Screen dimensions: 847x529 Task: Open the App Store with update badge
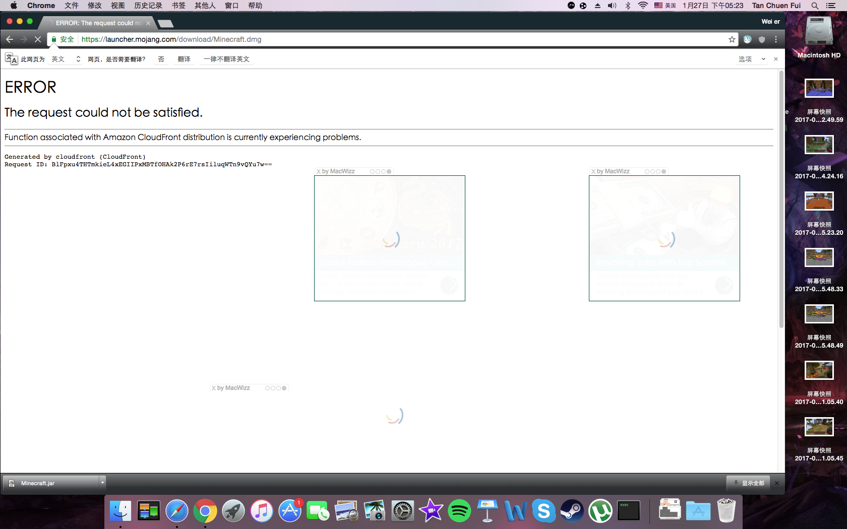pos(290,511)
